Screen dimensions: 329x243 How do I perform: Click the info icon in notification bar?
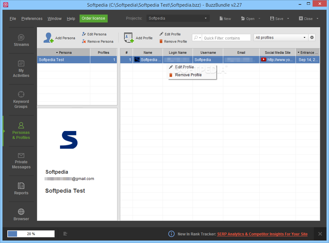(x=171, y=234)
